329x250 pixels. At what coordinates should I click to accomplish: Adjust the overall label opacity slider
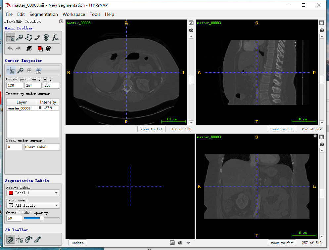click(x=42, y=218)
